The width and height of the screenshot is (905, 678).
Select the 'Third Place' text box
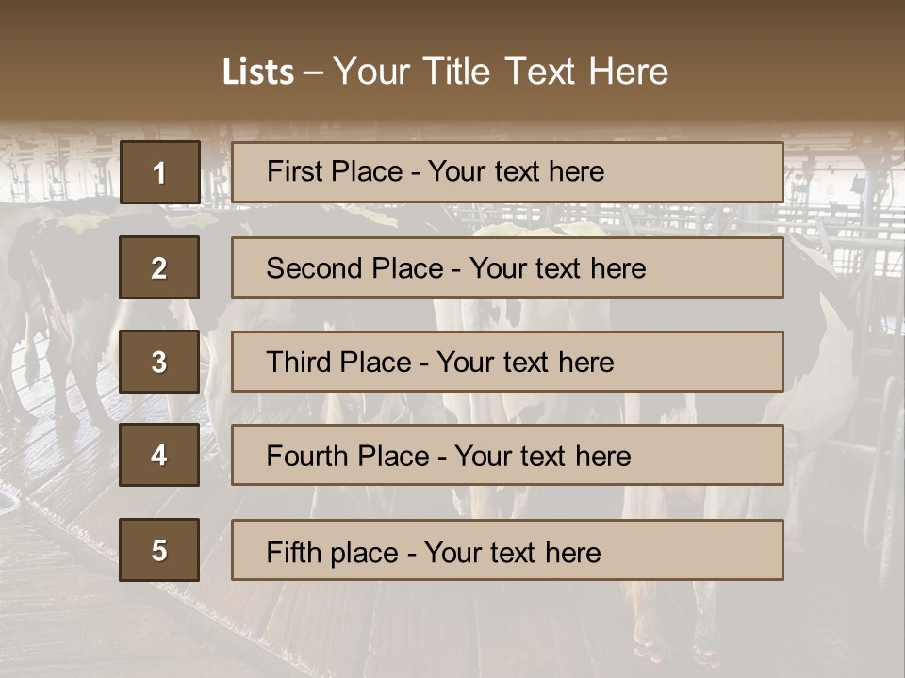pos(507,362)
